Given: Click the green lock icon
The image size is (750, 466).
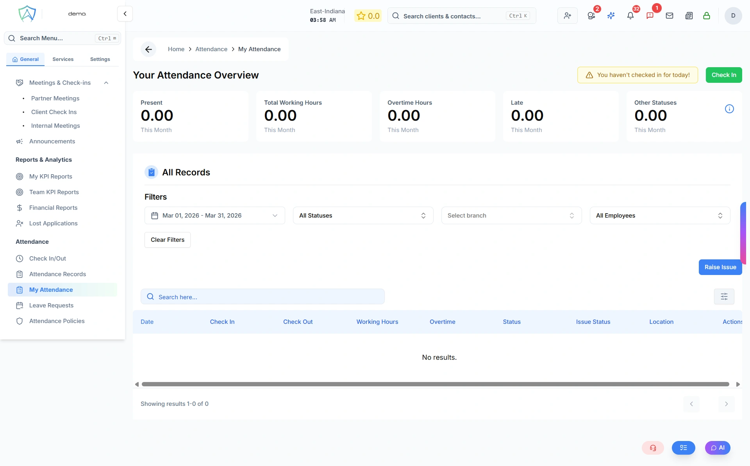Looking at the screenshot, I should 706,16.
